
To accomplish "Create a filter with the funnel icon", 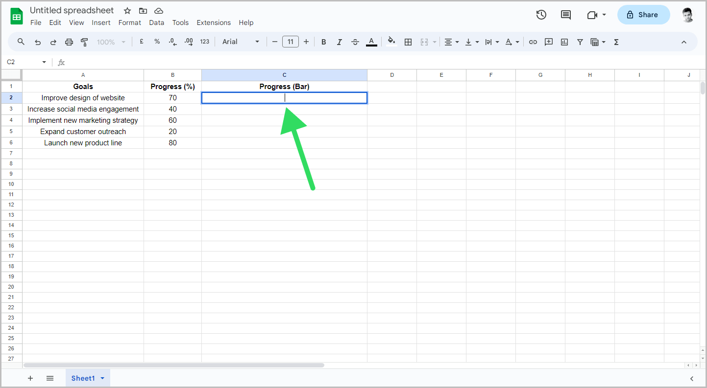I will [580, 42].
